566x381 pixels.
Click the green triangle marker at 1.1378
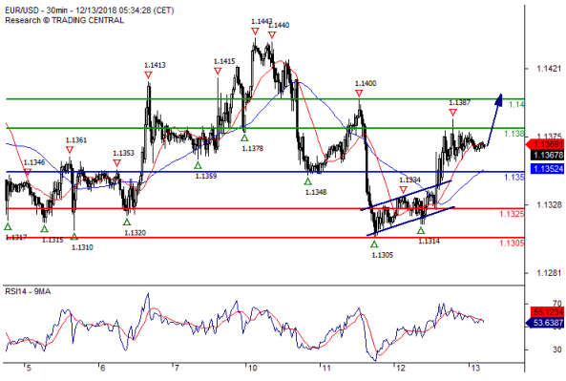244,138
